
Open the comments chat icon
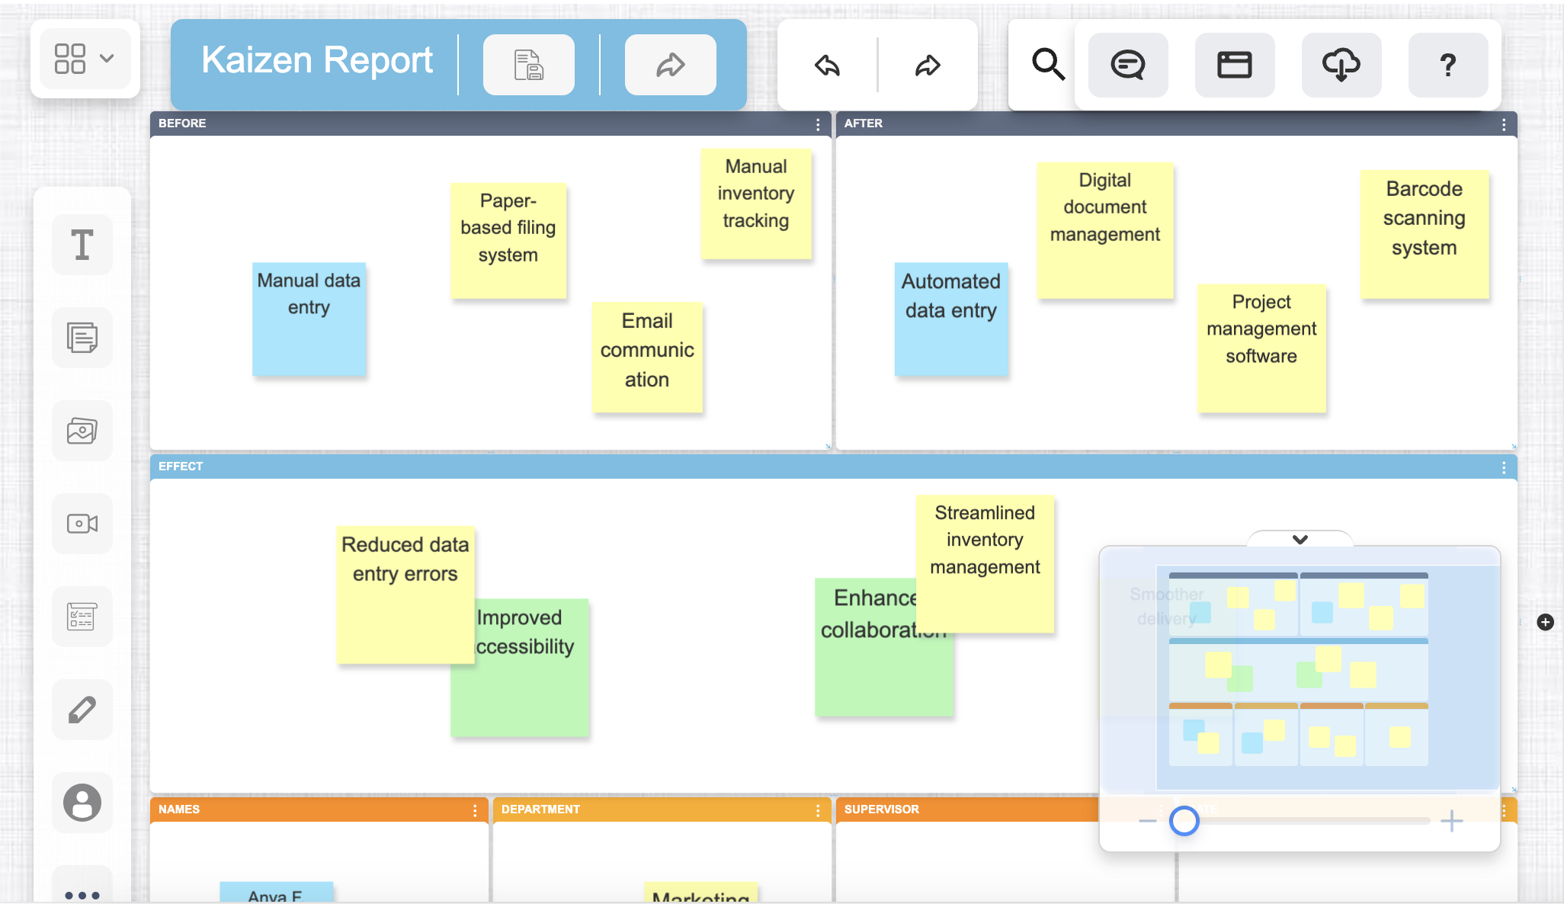point(1128,65)
